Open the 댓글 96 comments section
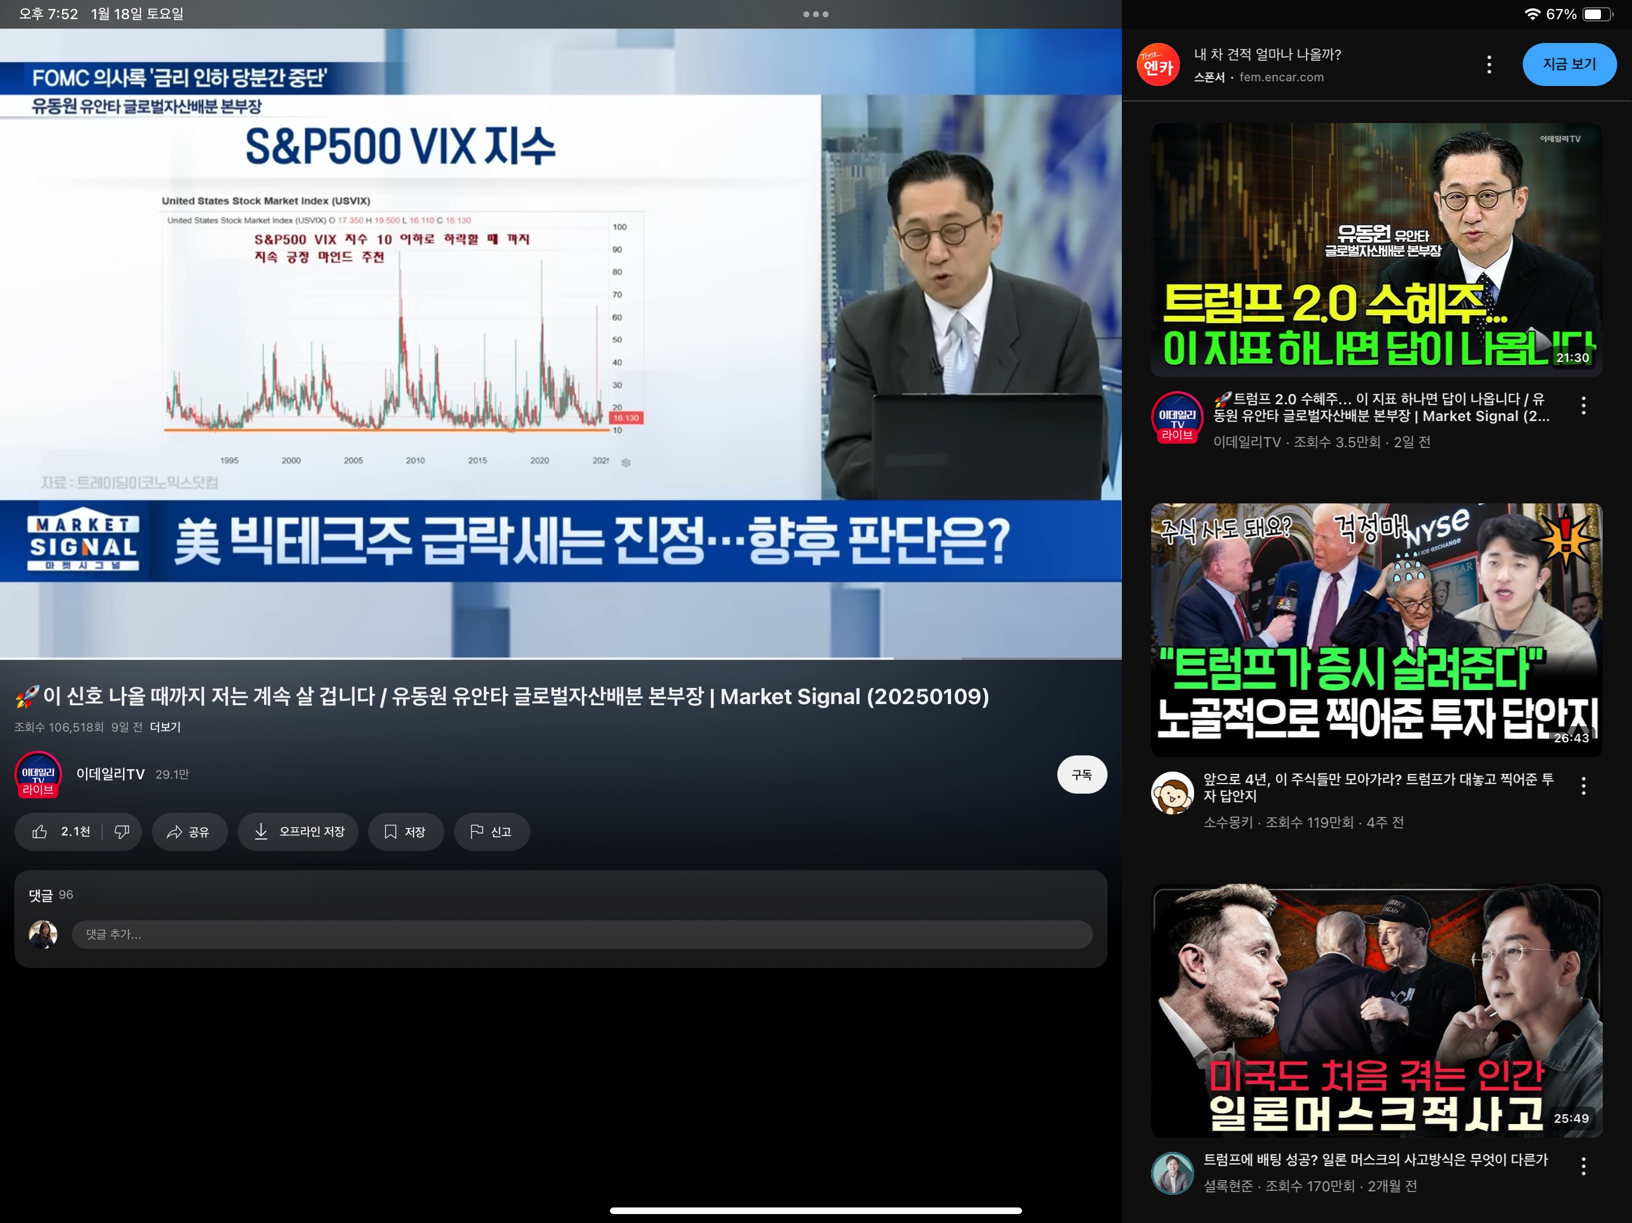This screenshot has height=1223, width=1632. point(51,895)
